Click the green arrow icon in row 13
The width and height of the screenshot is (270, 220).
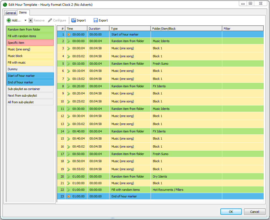(x=69, y=124)
